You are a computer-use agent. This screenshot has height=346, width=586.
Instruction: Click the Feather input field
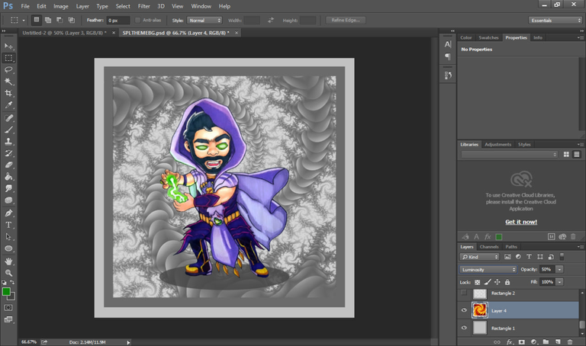pyautogui.click(x=118, y=20)
